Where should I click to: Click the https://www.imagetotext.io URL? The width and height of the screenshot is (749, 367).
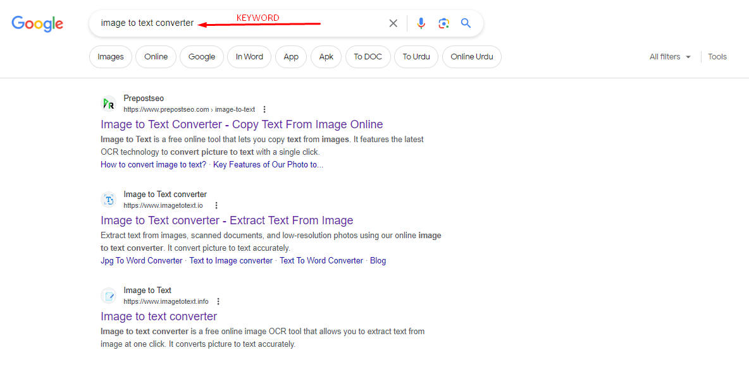163,206
